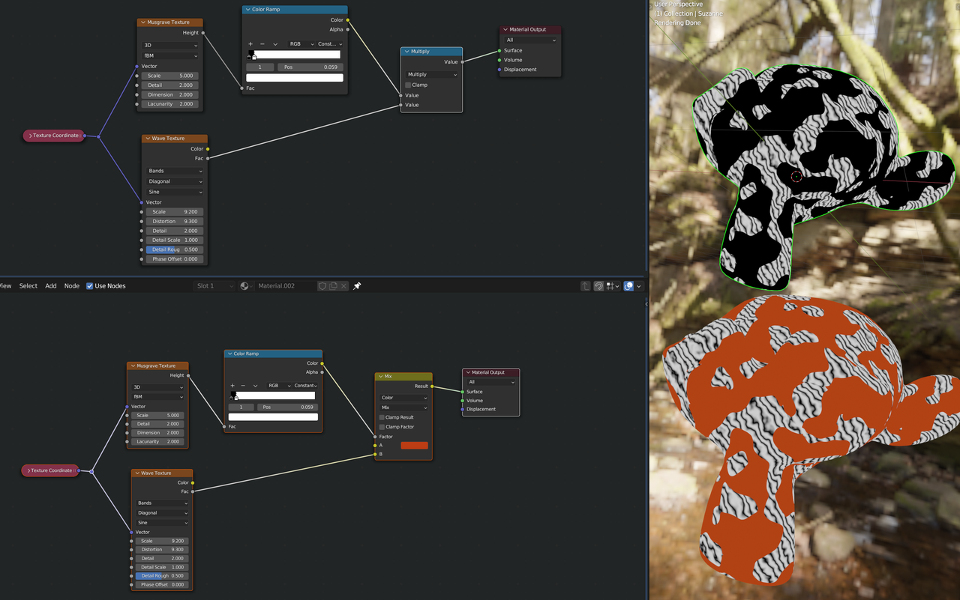960x600 pixels.
Task: Click the shield icon to add fake user for Material.002
Action: [x=322, y=285]
